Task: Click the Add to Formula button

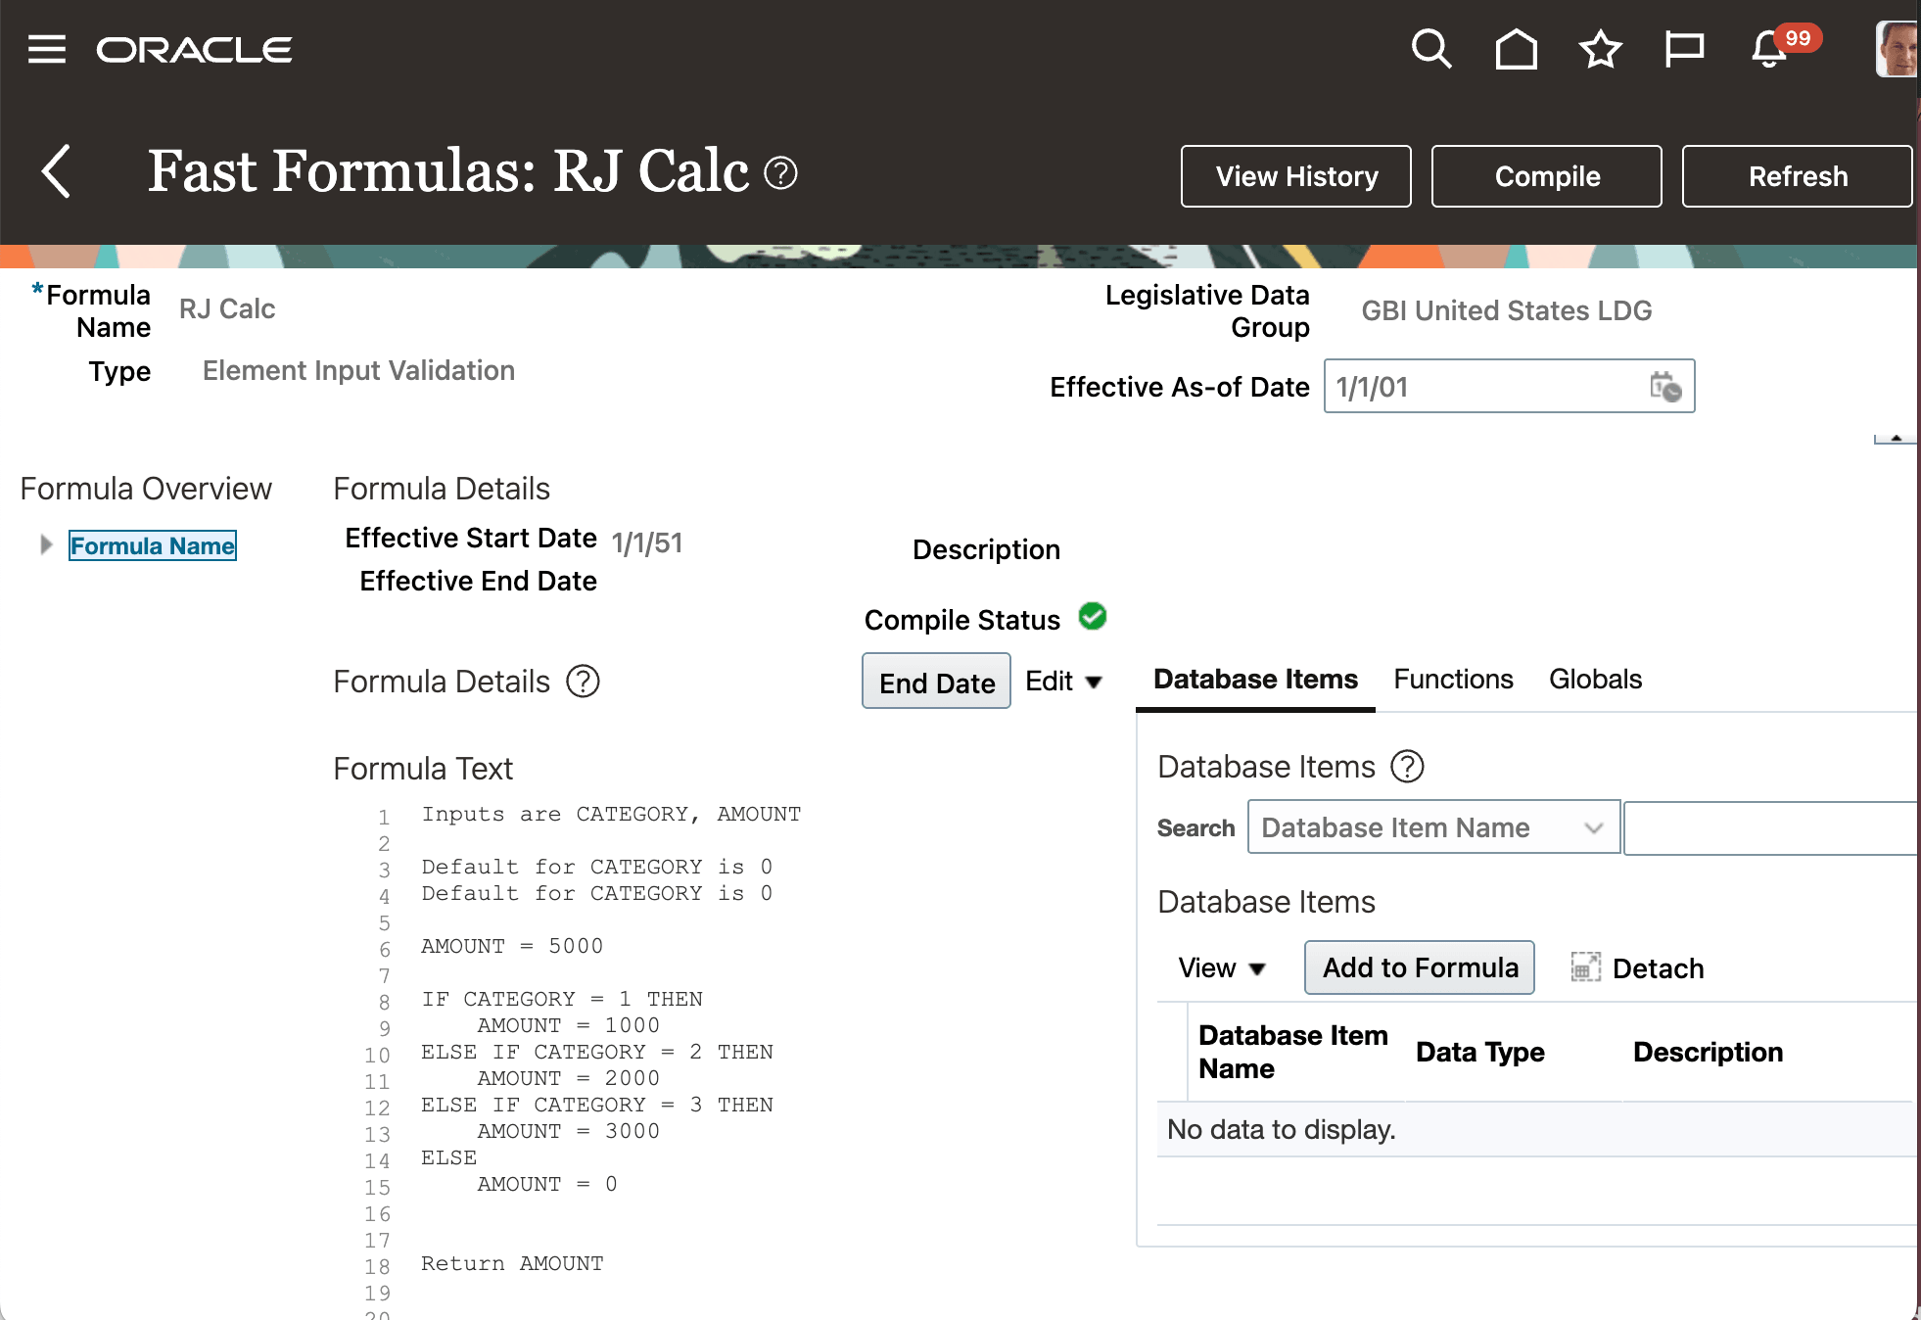Action: tap(1419, 968)
